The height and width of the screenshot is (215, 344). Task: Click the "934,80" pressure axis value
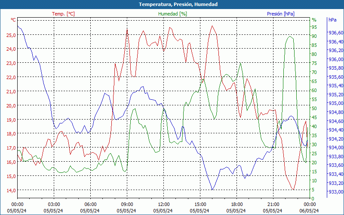point(336,112)
